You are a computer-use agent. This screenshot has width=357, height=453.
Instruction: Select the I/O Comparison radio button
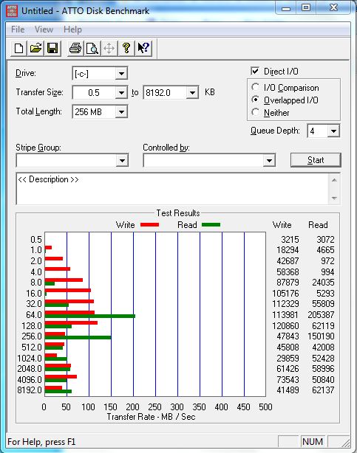pyautogui.click(x=256, y=87)
